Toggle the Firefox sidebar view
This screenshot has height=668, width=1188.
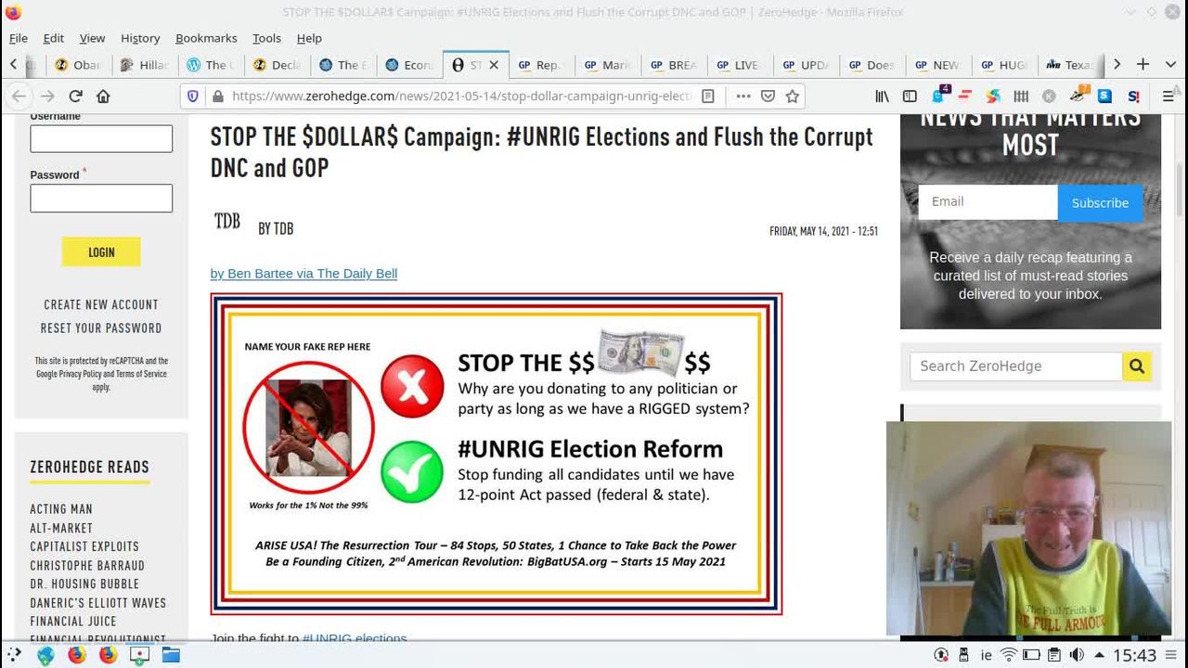point(910,96)
